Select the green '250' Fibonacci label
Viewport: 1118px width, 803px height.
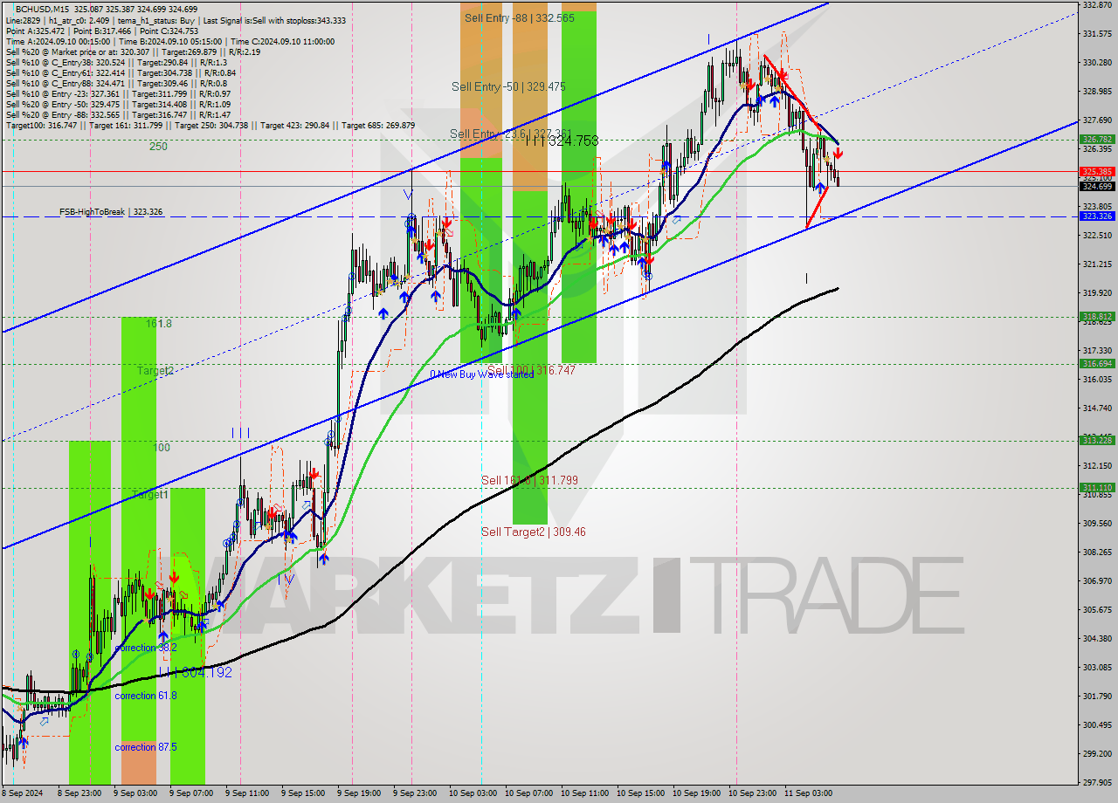click(158, 147)
